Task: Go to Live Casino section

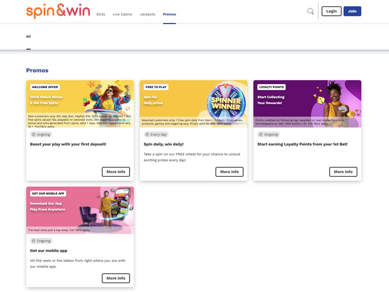Action: point(122,14)
